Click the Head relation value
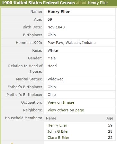Screen dimensions: 117x144 click(52, 66)
